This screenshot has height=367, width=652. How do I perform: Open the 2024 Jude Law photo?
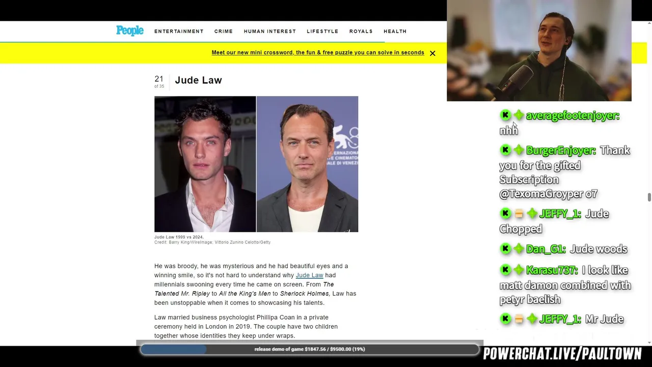click(x=308, y=164)
